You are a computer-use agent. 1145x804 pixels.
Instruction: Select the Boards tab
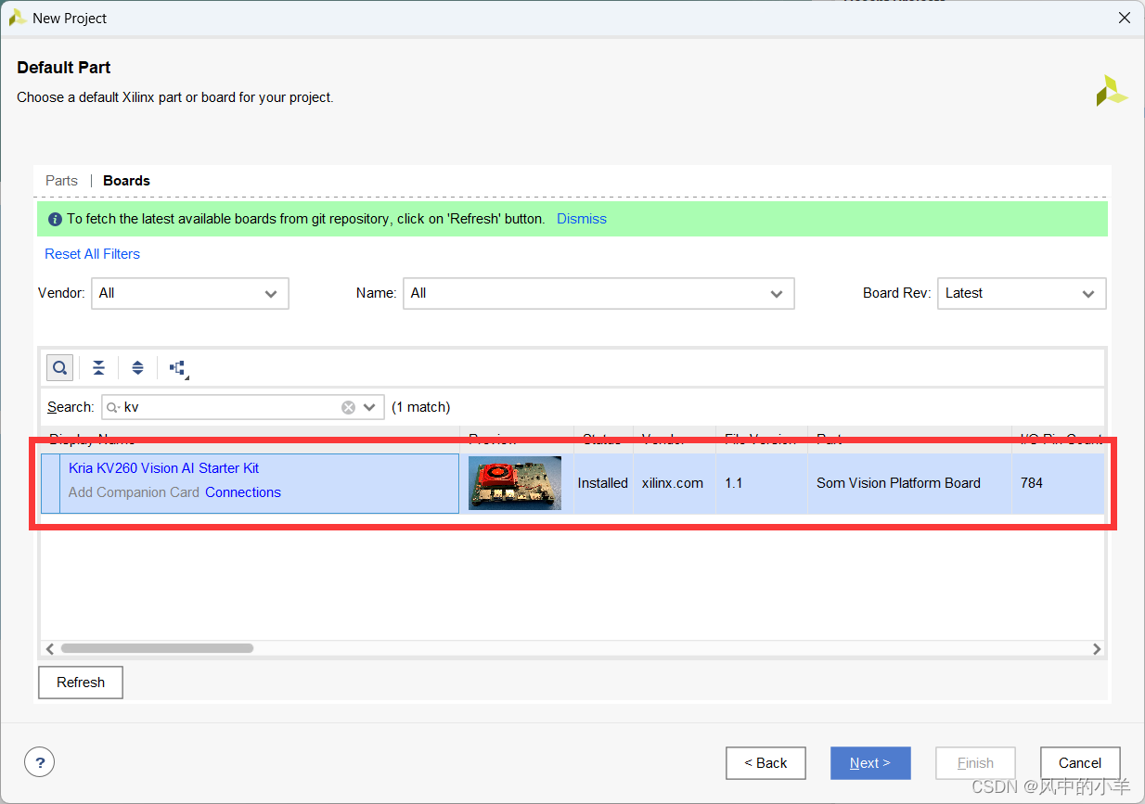pos(126,181)
